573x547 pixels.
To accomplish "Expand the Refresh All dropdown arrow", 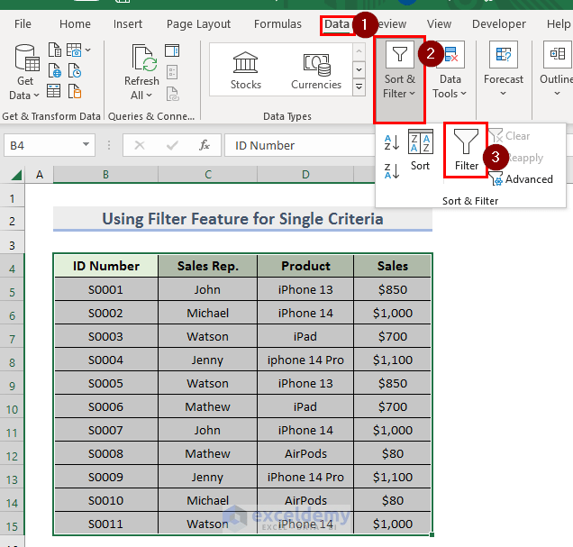I will pos(149,95).
